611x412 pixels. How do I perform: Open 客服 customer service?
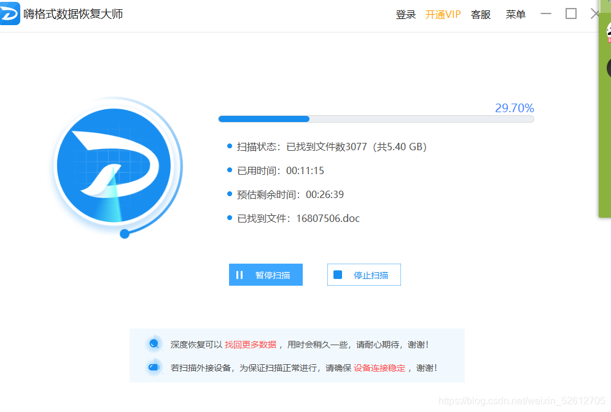click(480, 15)
